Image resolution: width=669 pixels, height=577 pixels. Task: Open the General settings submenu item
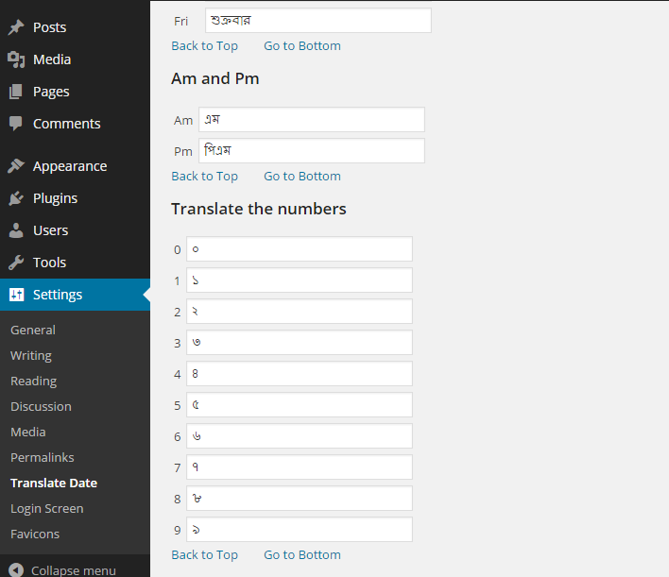click(33, 330)
